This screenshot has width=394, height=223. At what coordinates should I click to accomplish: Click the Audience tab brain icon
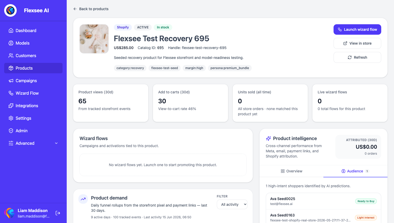(x=343, y=171)
